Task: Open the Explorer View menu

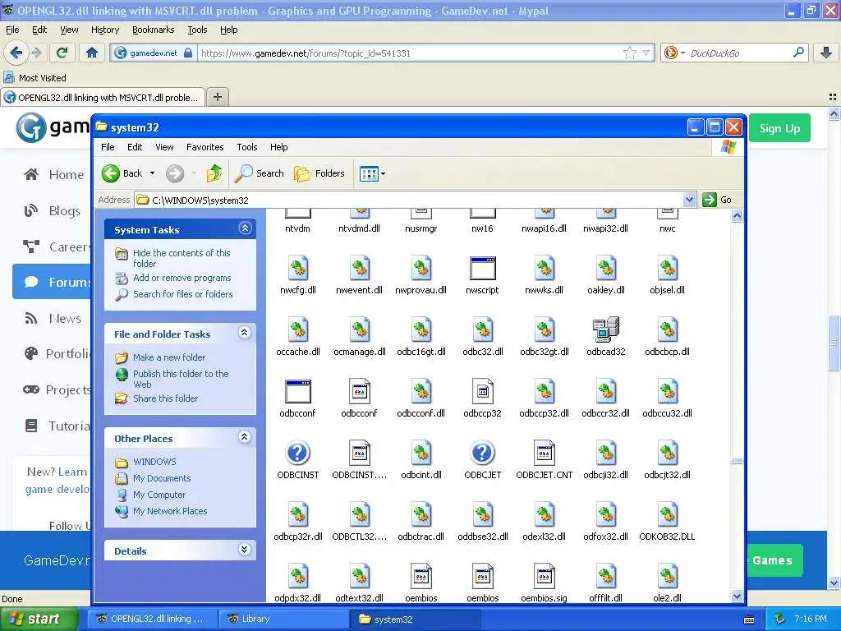Action: point(164,147)
